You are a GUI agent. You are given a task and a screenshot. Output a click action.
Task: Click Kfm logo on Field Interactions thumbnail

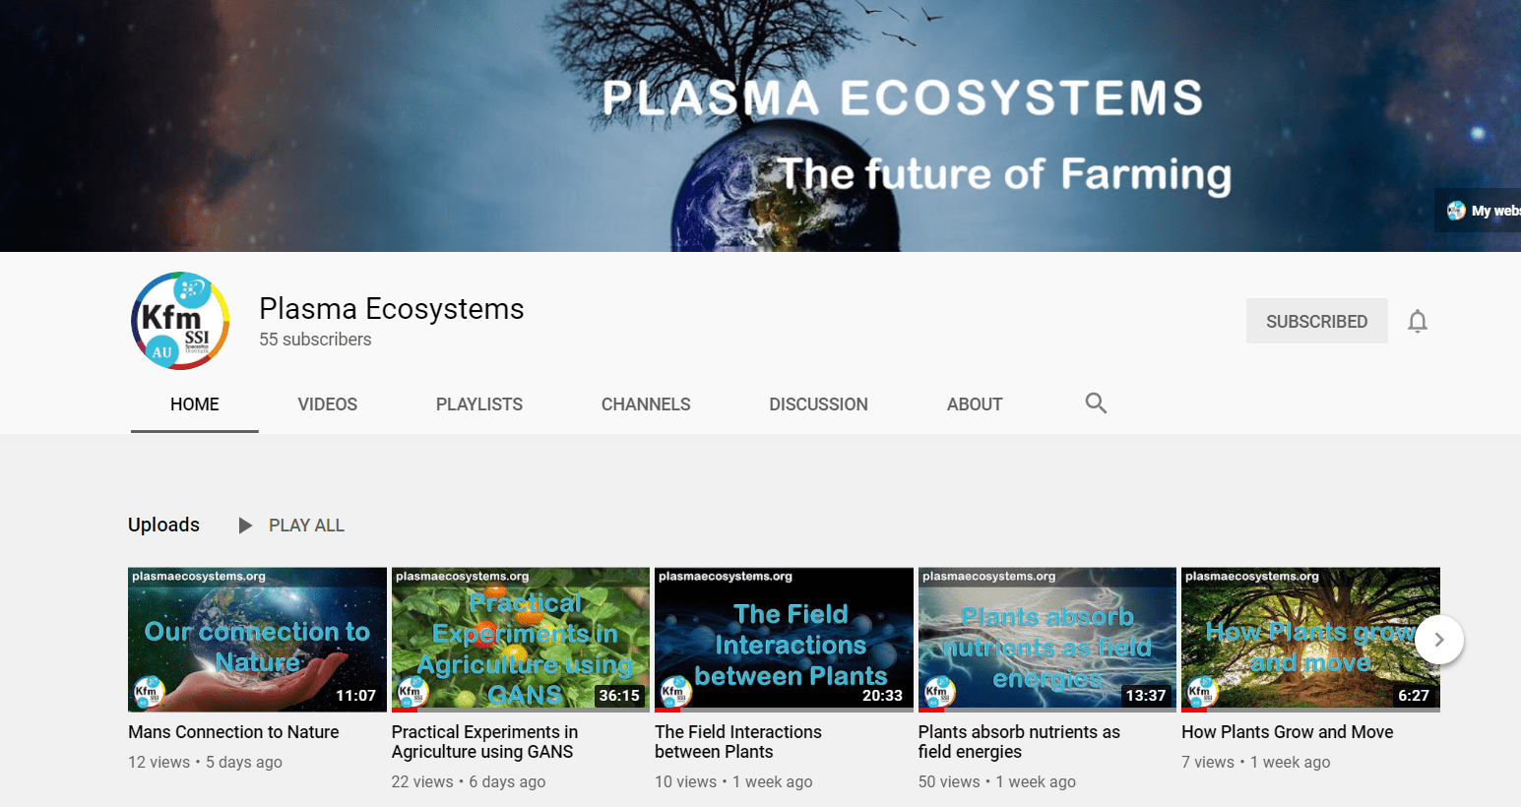click(675, 692)
